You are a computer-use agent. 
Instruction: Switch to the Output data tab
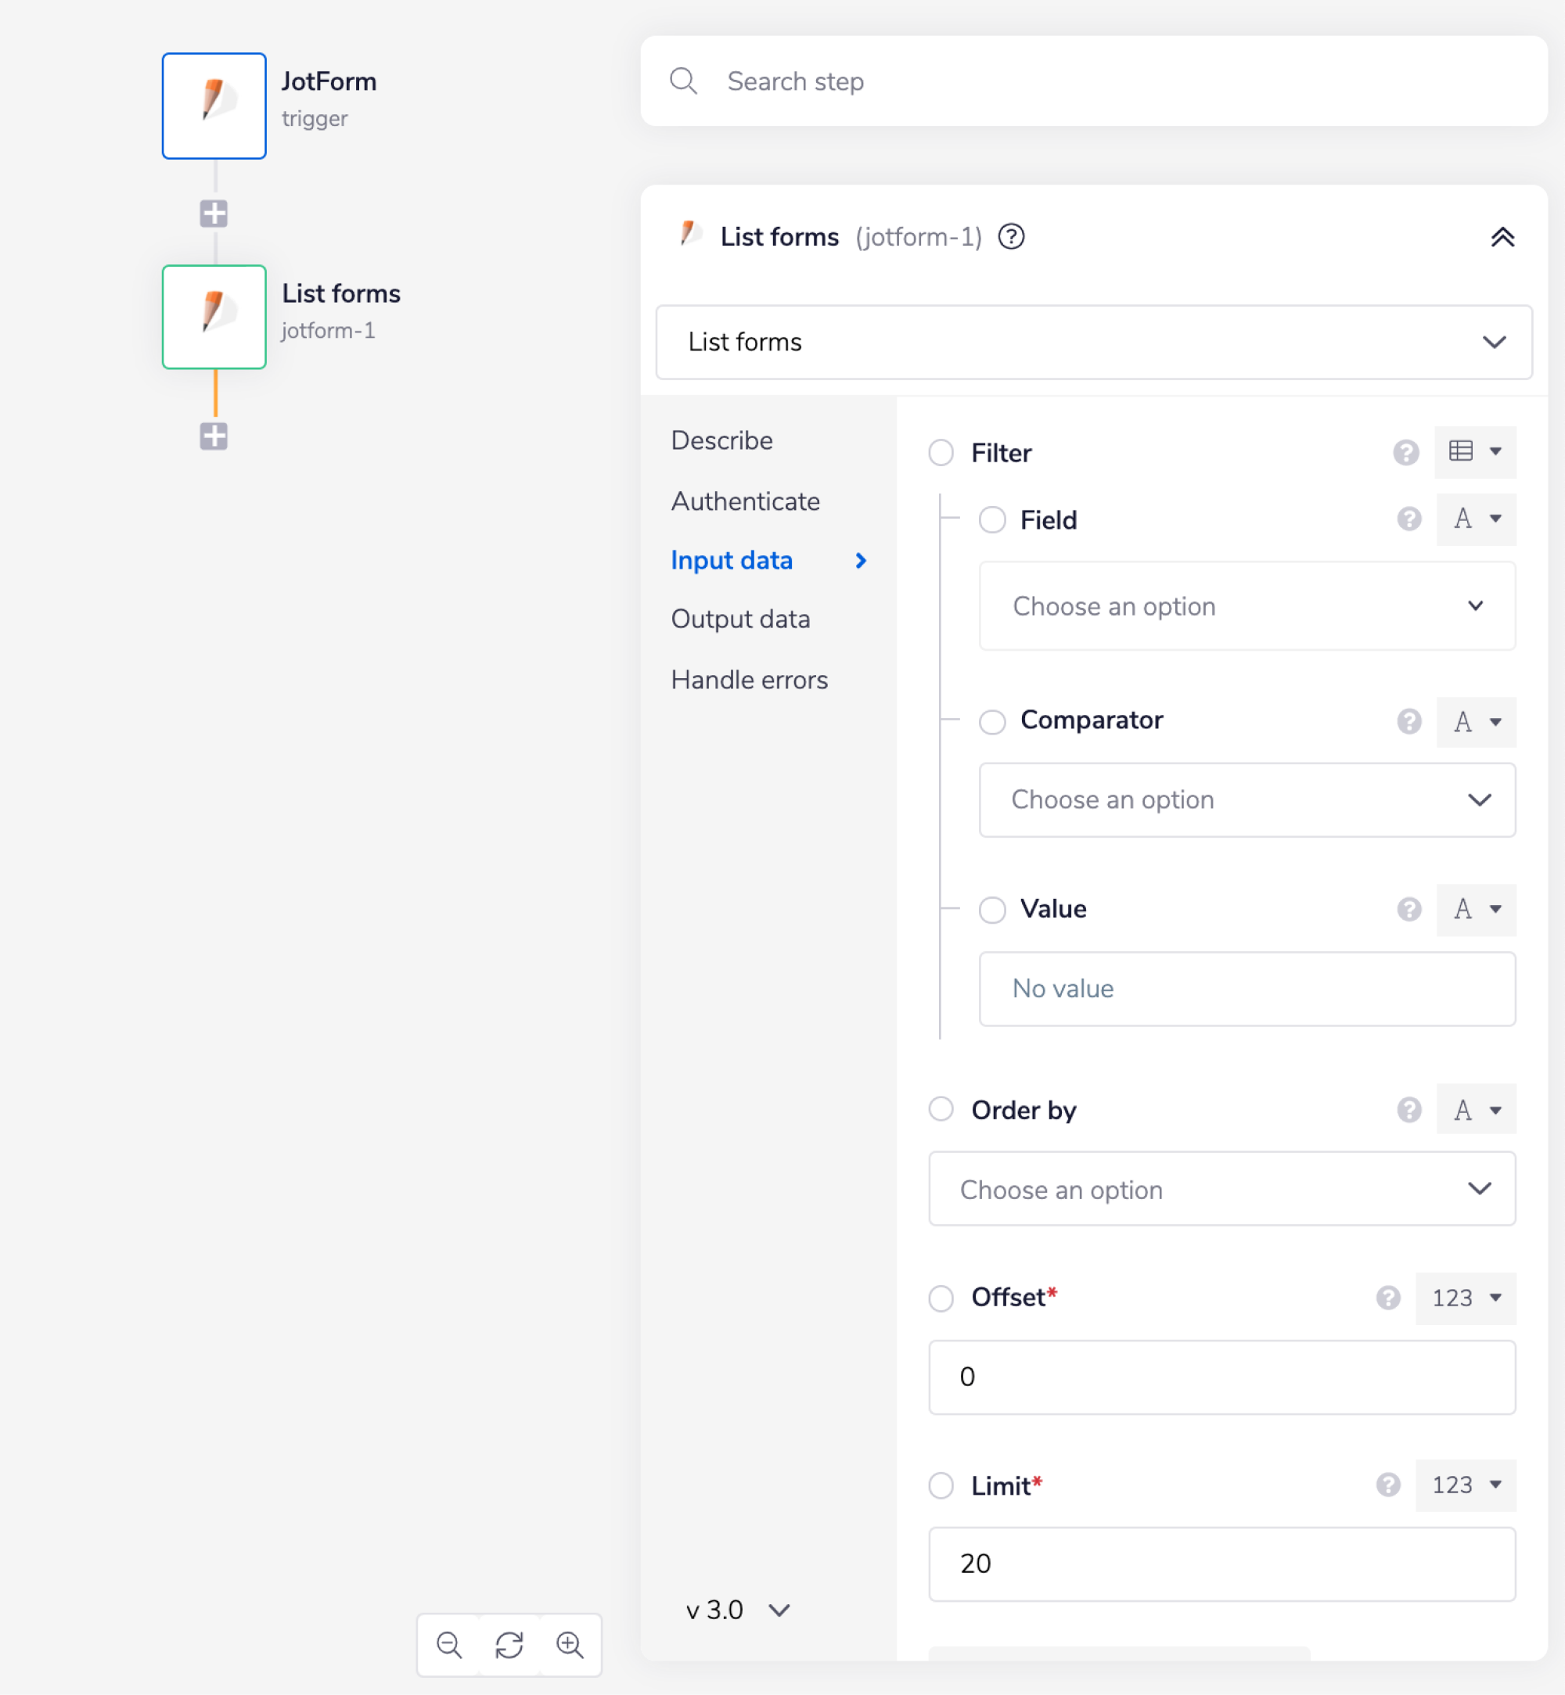[x=740, y=619]
